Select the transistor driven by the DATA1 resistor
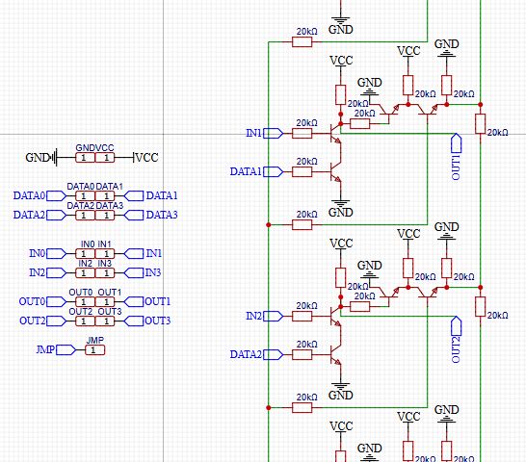Image resolution: width=526 pixels, height=462 pixels. point(336,172)
